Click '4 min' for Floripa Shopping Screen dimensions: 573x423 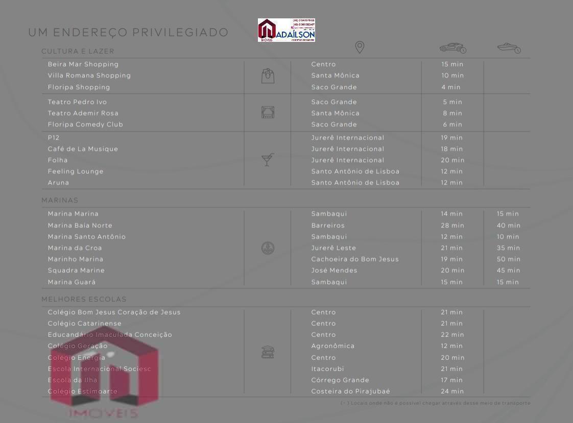point(451,87)
